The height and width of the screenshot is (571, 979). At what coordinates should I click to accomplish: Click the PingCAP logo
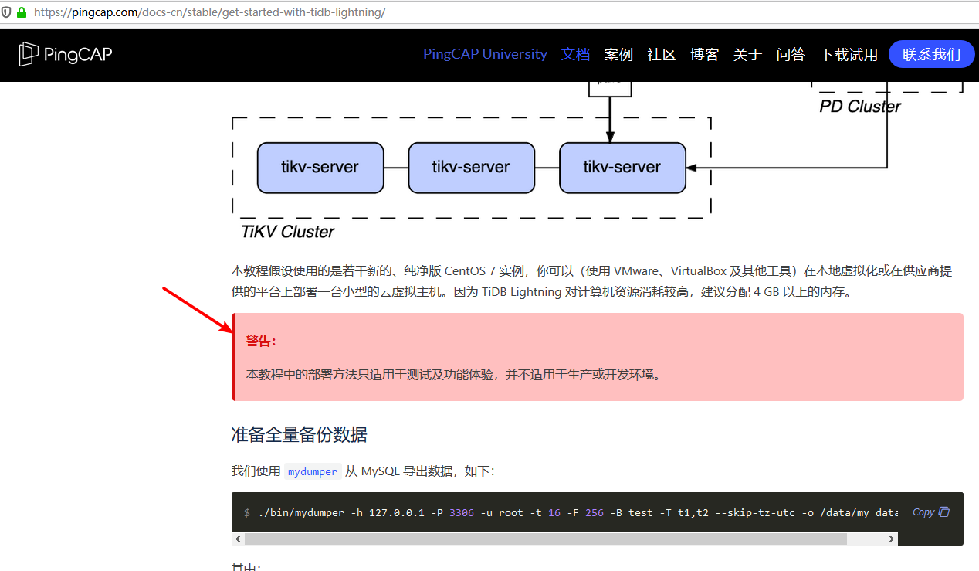66,54
